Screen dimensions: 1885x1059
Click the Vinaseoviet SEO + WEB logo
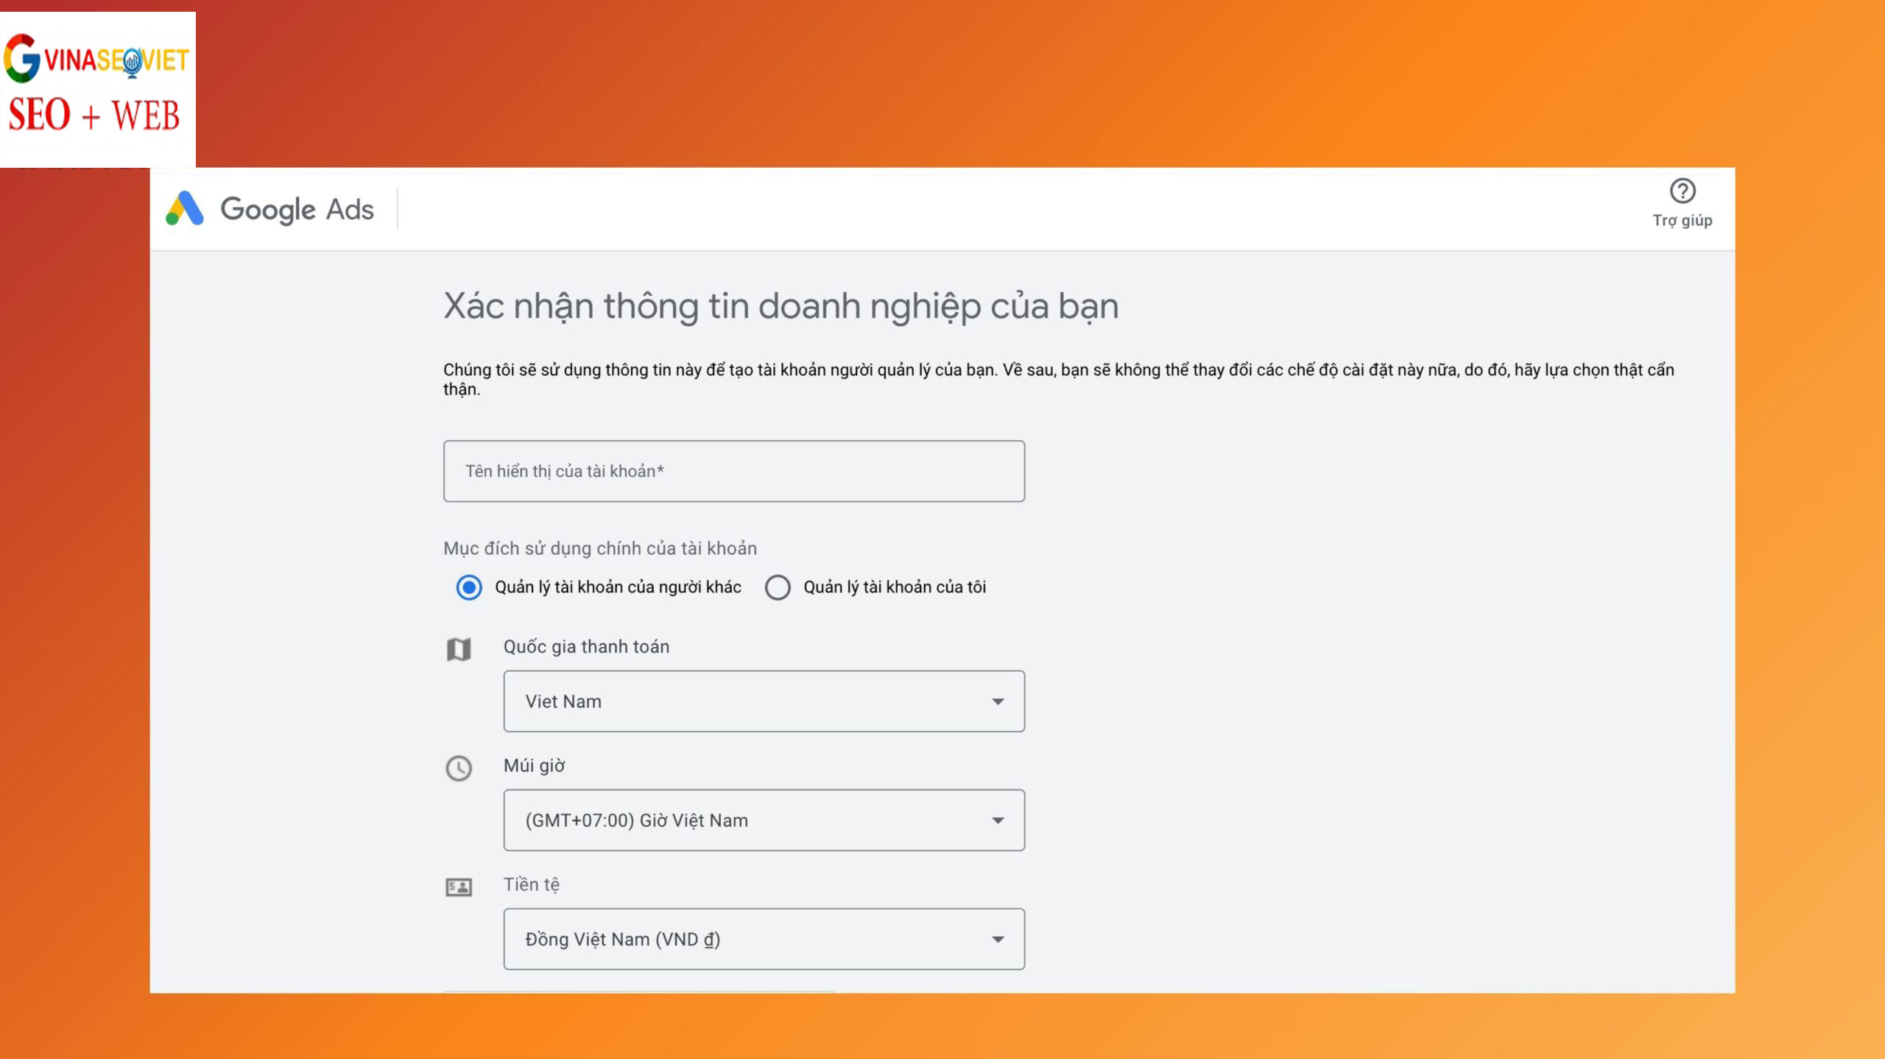(98, 89)
